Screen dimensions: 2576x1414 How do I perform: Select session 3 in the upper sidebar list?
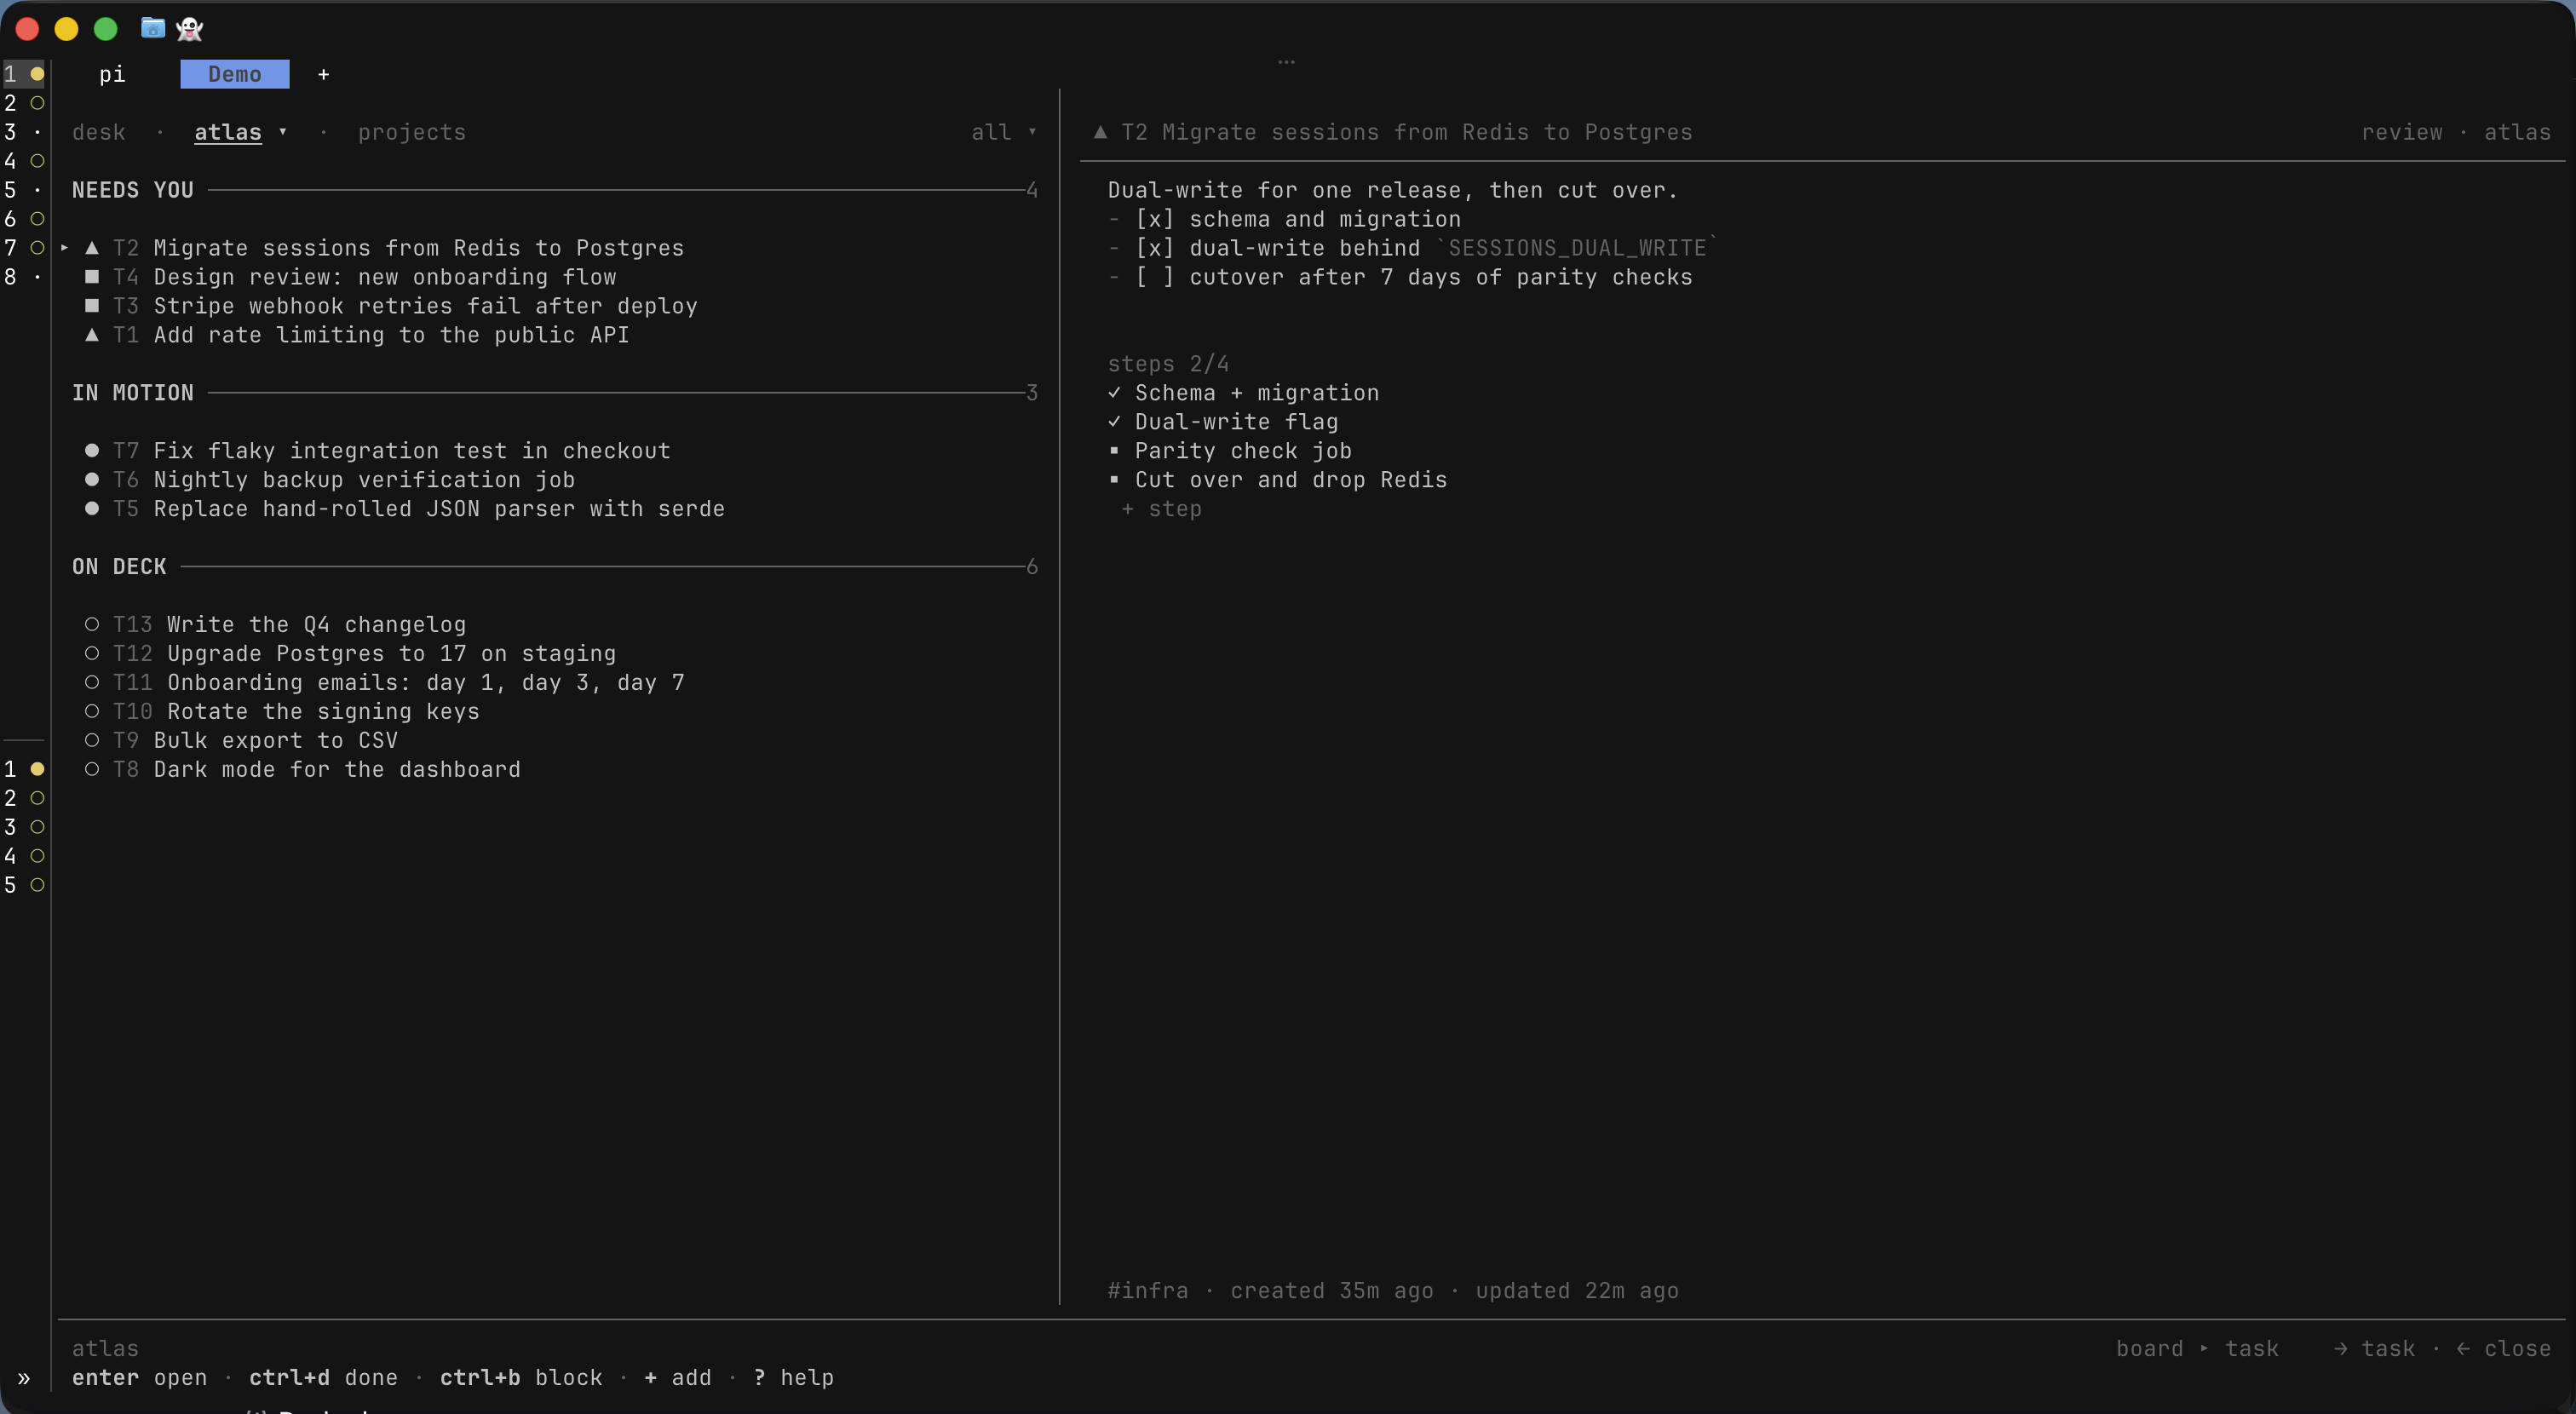pyautogui.click(x=23, y=131)
